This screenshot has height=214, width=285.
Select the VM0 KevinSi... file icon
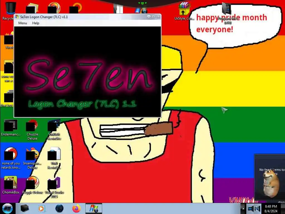click(54, 158)
